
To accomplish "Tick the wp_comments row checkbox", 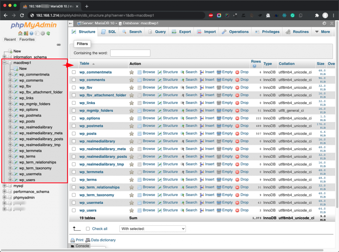I will pos(74,80).
